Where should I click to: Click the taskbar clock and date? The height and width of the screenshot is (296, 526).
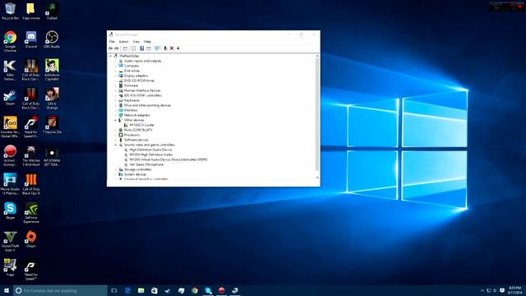(x=515, y=290)
